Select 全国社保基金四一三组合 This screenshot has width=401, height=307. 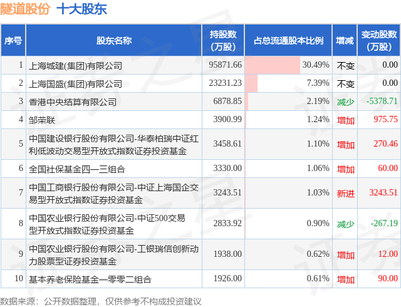[77, 169]
